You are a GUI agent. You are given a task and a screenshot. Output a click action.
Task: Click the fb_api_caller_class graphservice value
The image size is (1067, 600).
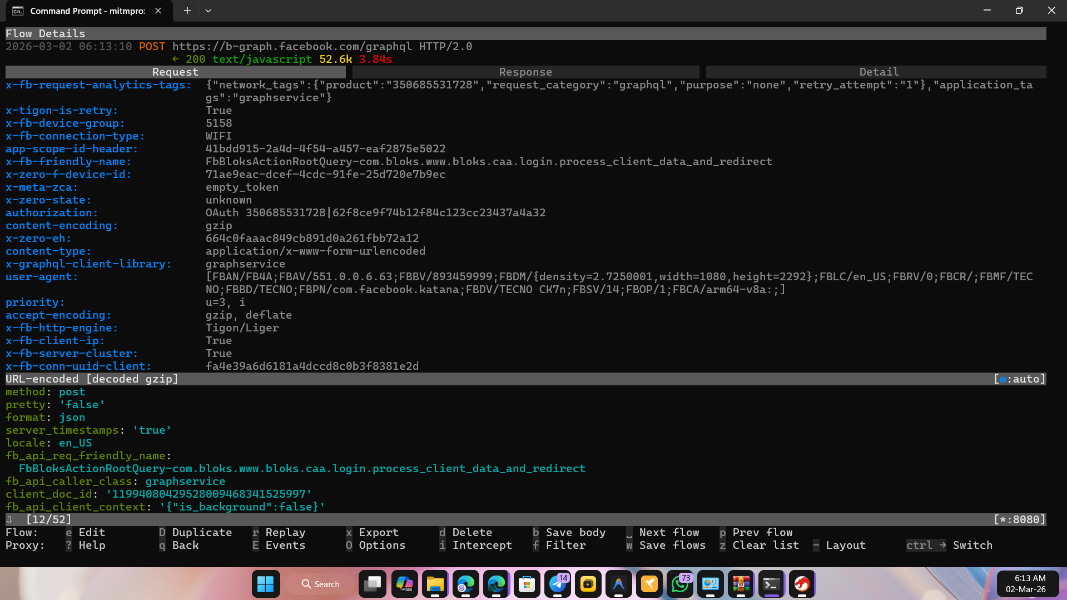(185, 481)
